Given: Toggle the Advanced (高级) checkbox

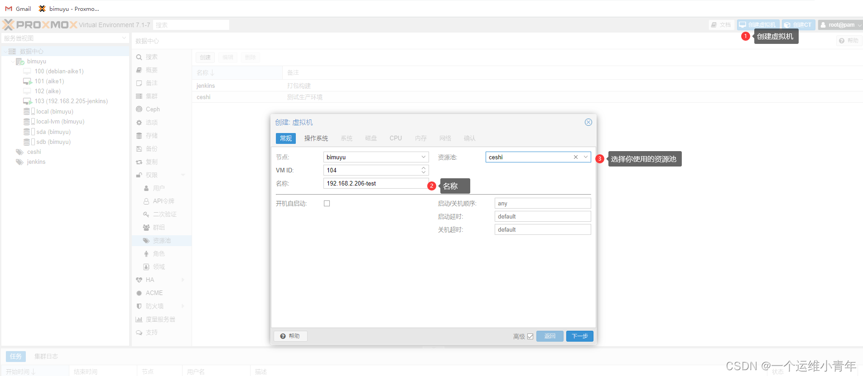Looking at the screenshot, I should (x=530, y=337).
